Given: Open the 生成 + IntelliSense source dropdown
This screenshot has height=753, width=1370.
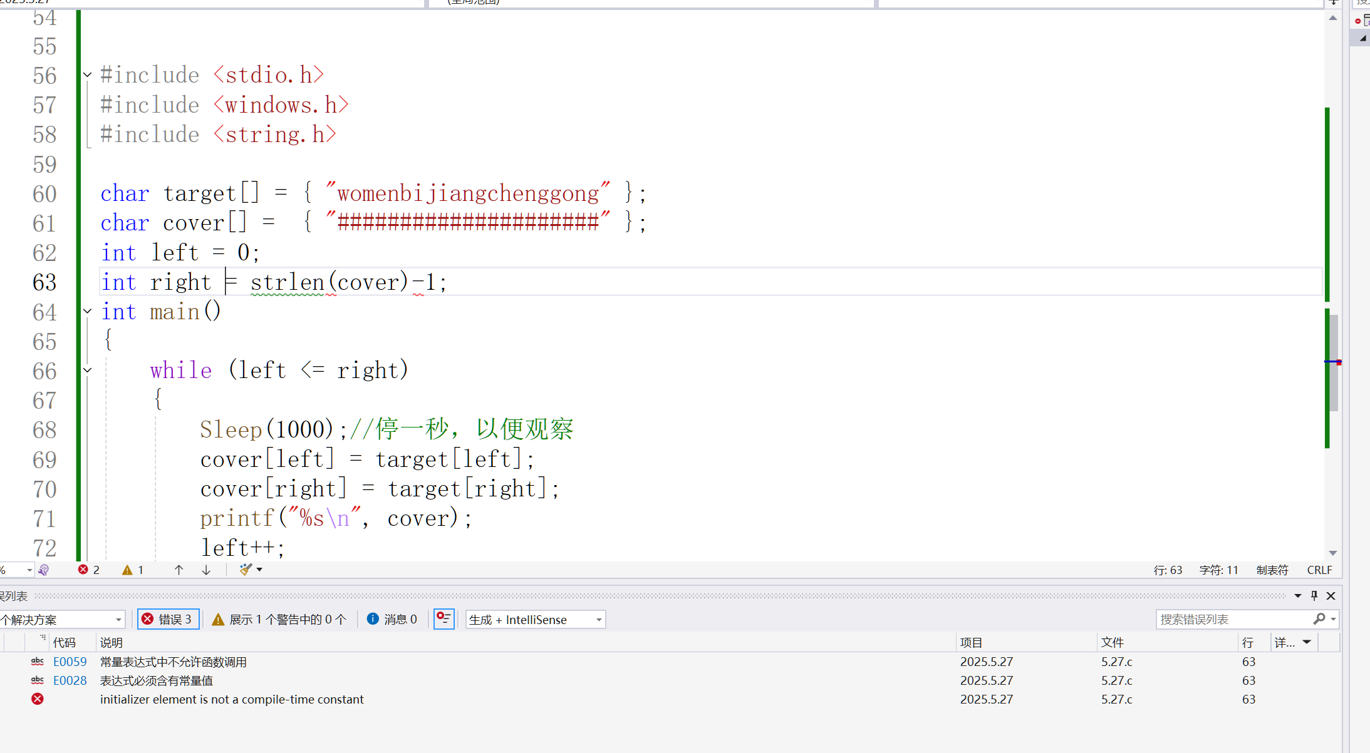Looking at the screenshot, I should (535, 619).
